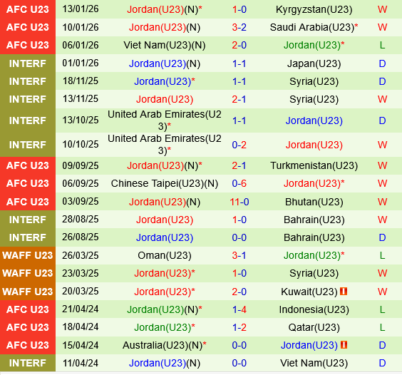Open the 1-2 score versus Qatar
Viewport: 402px width, 375px height.
click(x=239, y=327)
